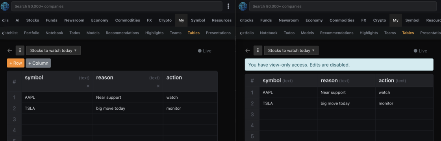This screenshot has height=141, width=441.
Task: Select Tables sub-tab in right window
Action: point(408,33)
